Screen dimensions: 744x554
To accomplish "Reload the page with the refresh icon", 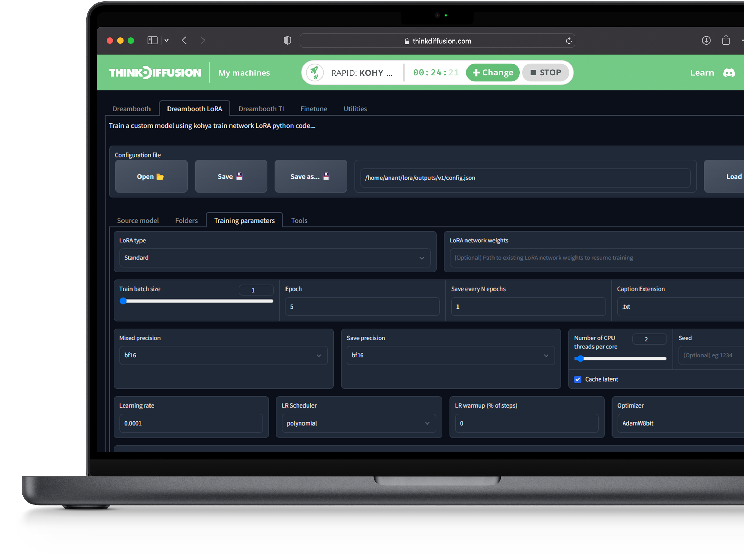I will tap(569, 41).
